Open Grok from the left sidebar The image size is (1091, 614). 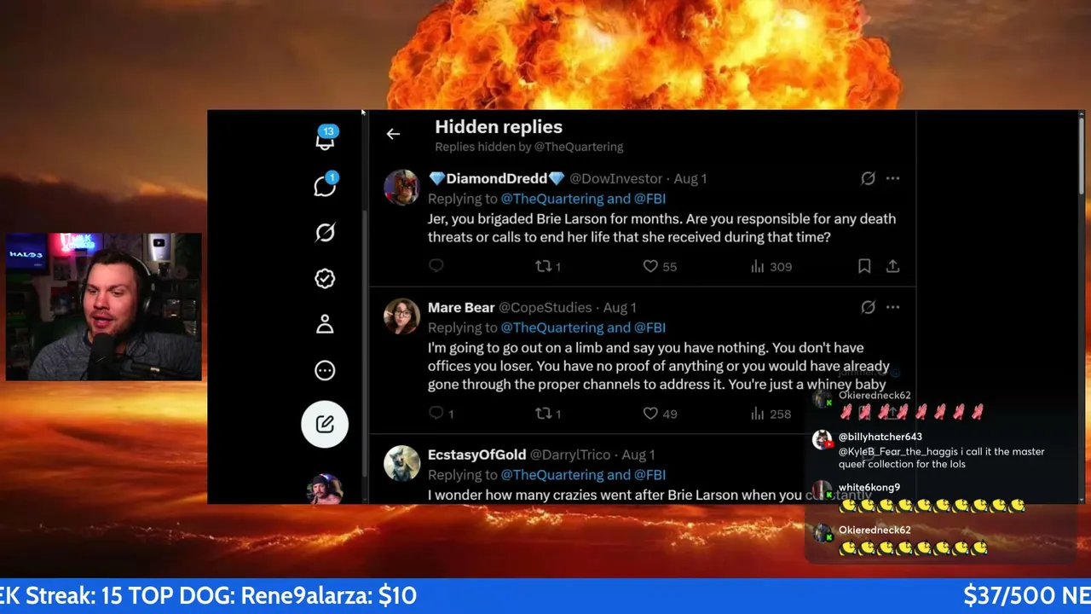(325, 232)
